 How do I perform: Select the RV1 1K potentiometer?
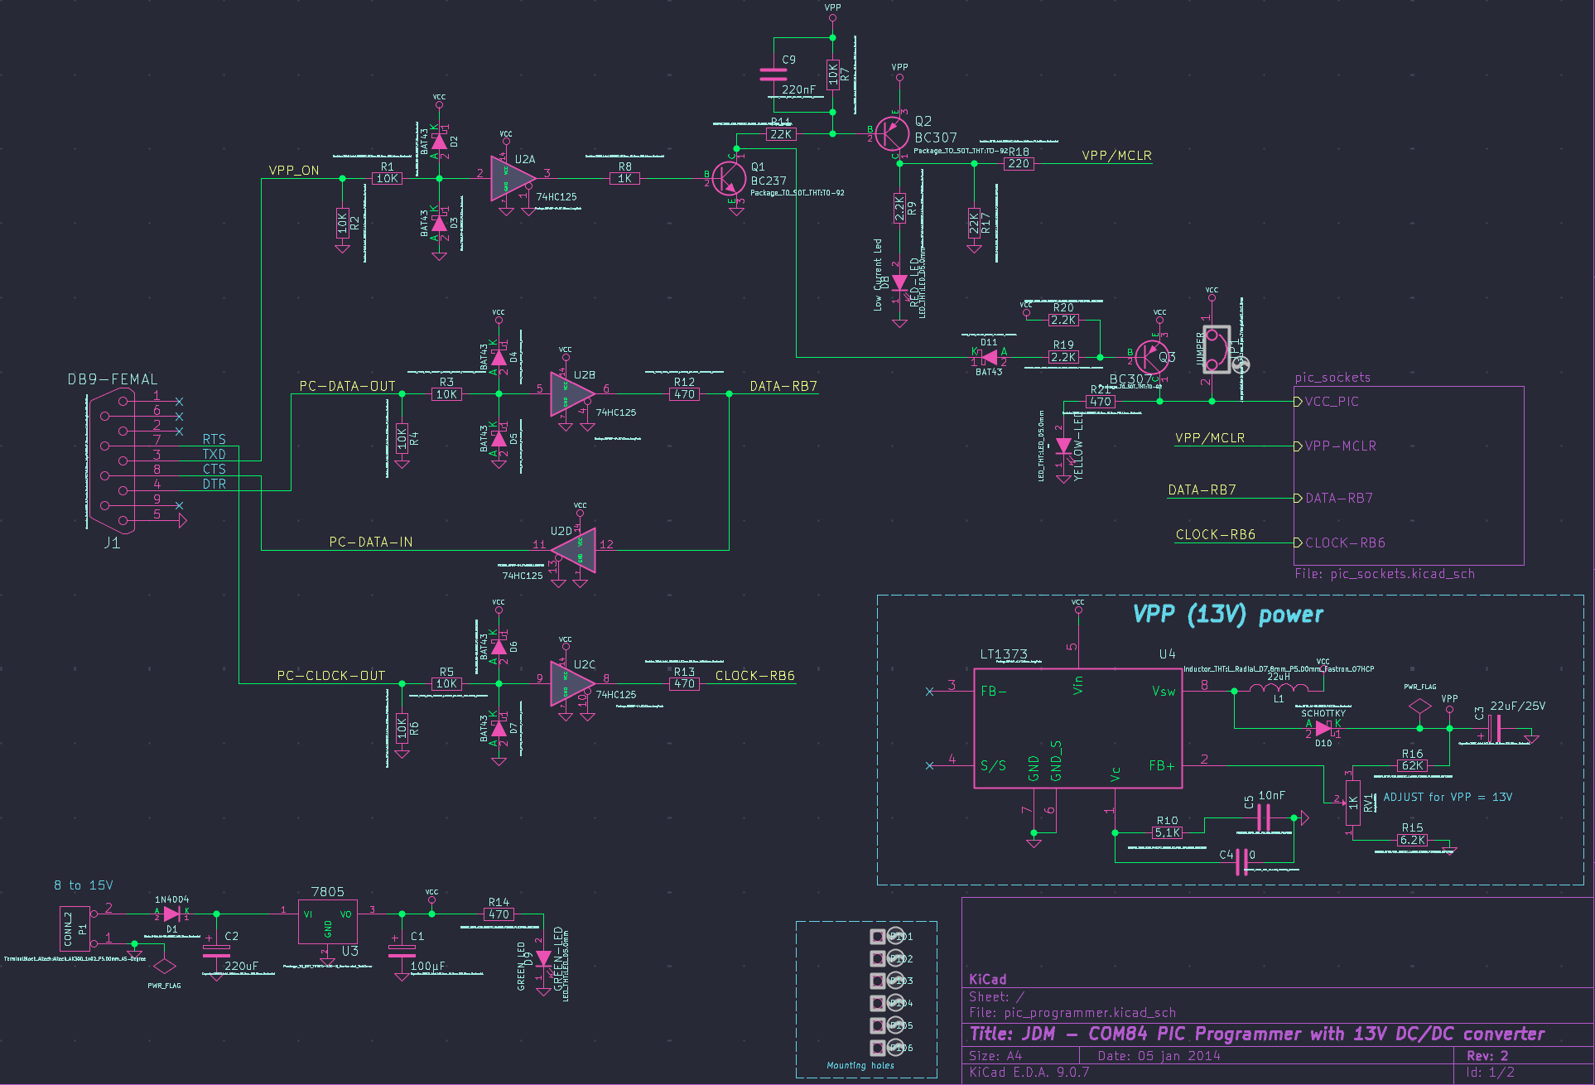pyautogui.click(x=1352, y=803)
